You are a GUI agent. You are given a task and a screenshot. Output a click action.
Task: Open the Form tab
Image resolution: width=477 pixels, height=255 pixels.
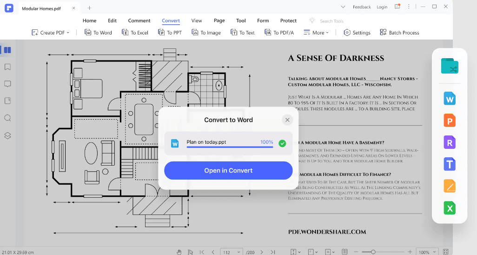click(x=263, y=20)
